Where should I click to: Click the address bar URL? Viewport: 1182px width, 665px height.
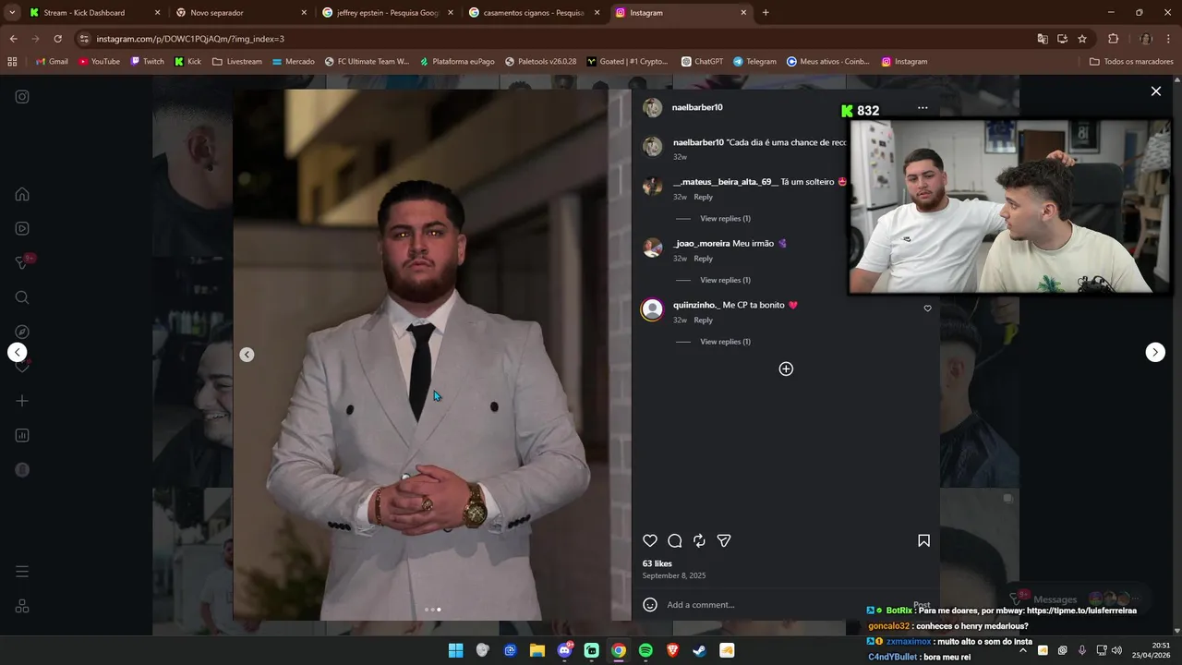[x=190, y=39]
